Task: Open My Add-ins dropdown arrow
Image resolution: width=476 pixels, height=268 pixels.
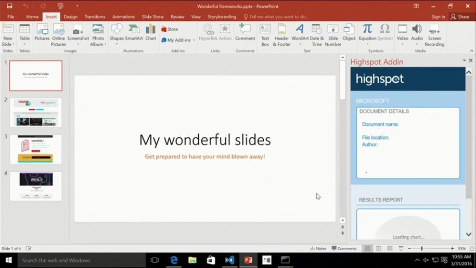Action: 194,40
